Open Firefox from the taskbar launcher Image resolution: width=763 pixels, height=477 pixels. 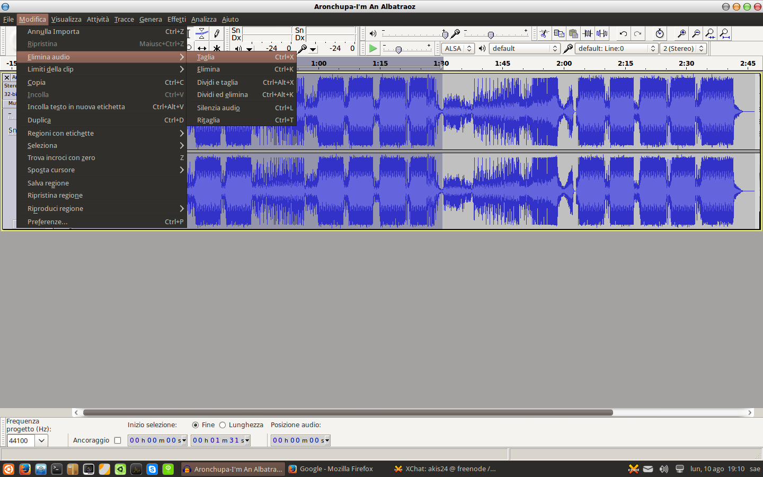(x=25, y=469)
